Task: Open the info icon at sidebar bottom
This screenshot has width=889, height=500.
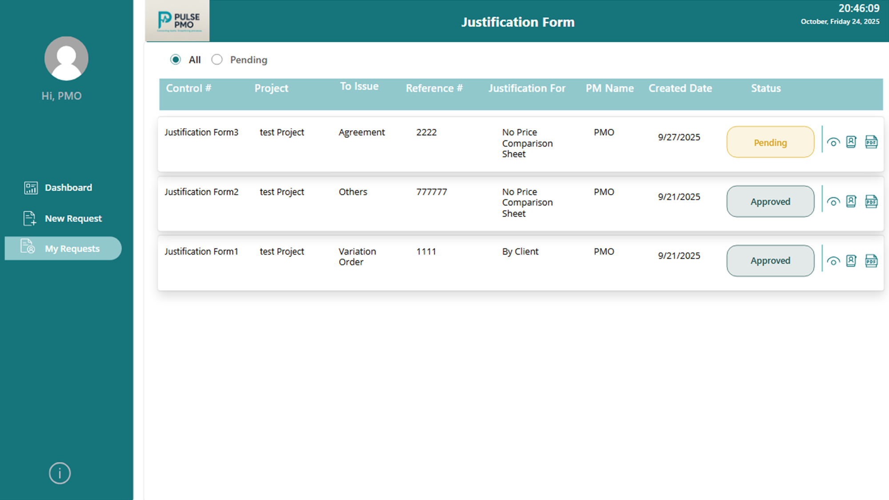Action: (59, 473)
